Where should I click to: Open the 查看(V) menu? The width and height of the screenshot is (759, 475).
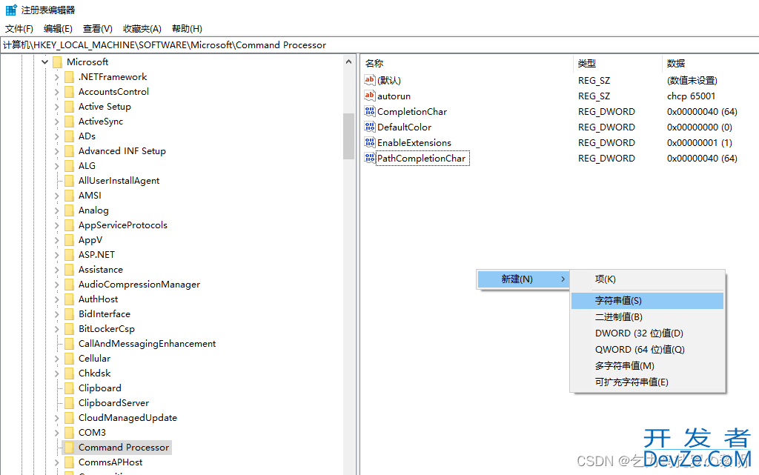click(98, 29)
